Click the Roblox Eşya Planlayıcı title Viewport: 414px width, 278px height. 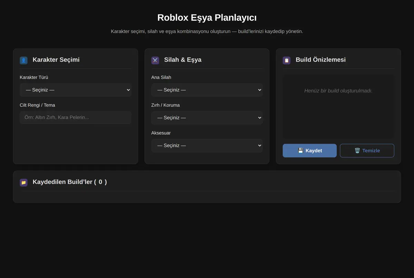coord(207,18)
